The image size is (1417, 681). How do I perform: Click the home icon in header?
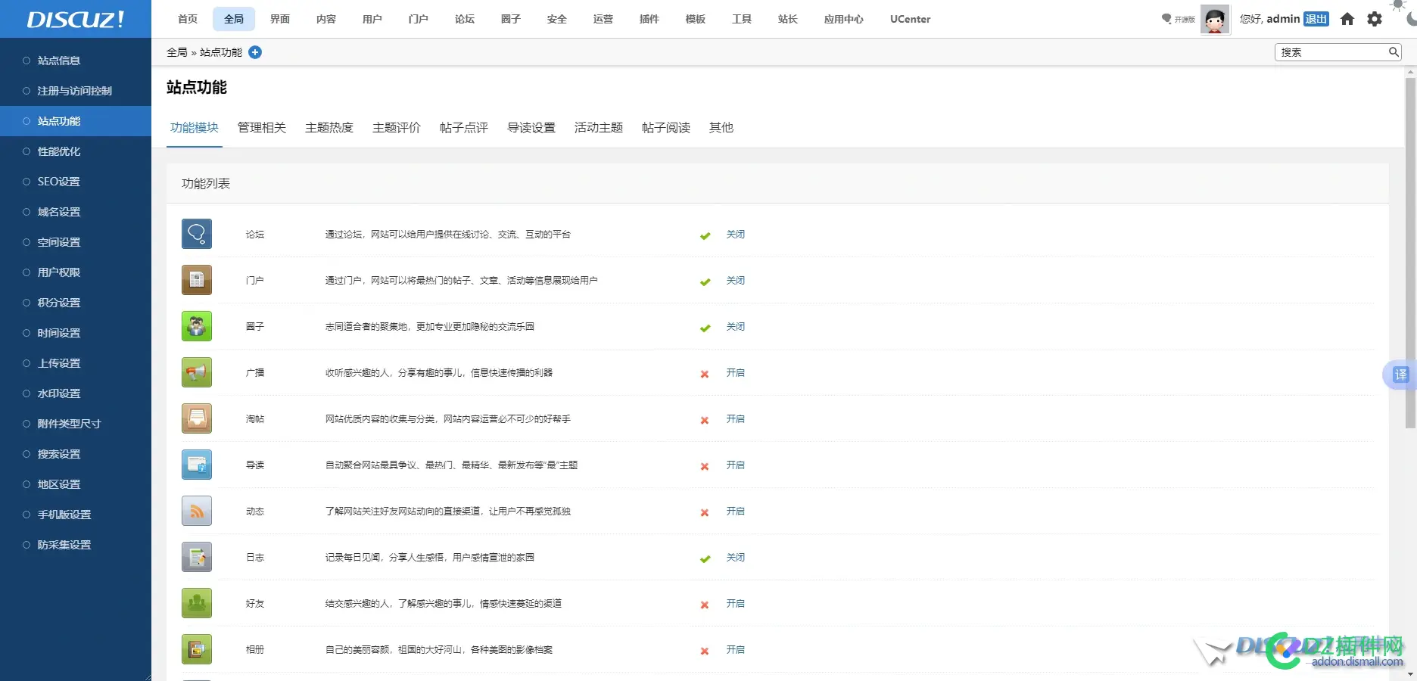[1347, 19]
